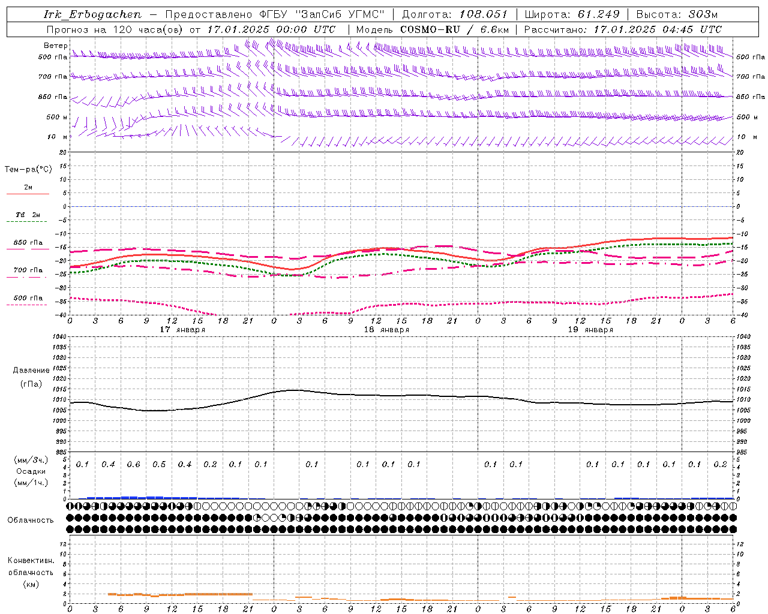This screenshot has height=614, width=768.
Task: Click the "850 гПа" temperature legend entry
Action: 28,243
